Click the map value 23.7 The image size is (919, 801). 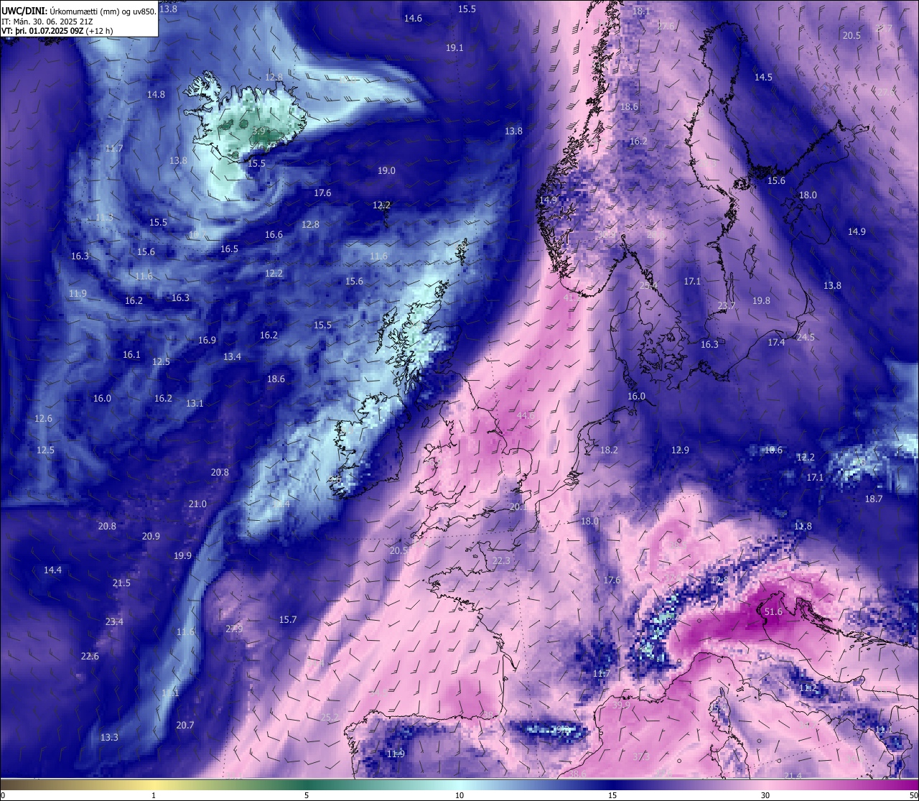pyautogui.click(x=727, y=306)
